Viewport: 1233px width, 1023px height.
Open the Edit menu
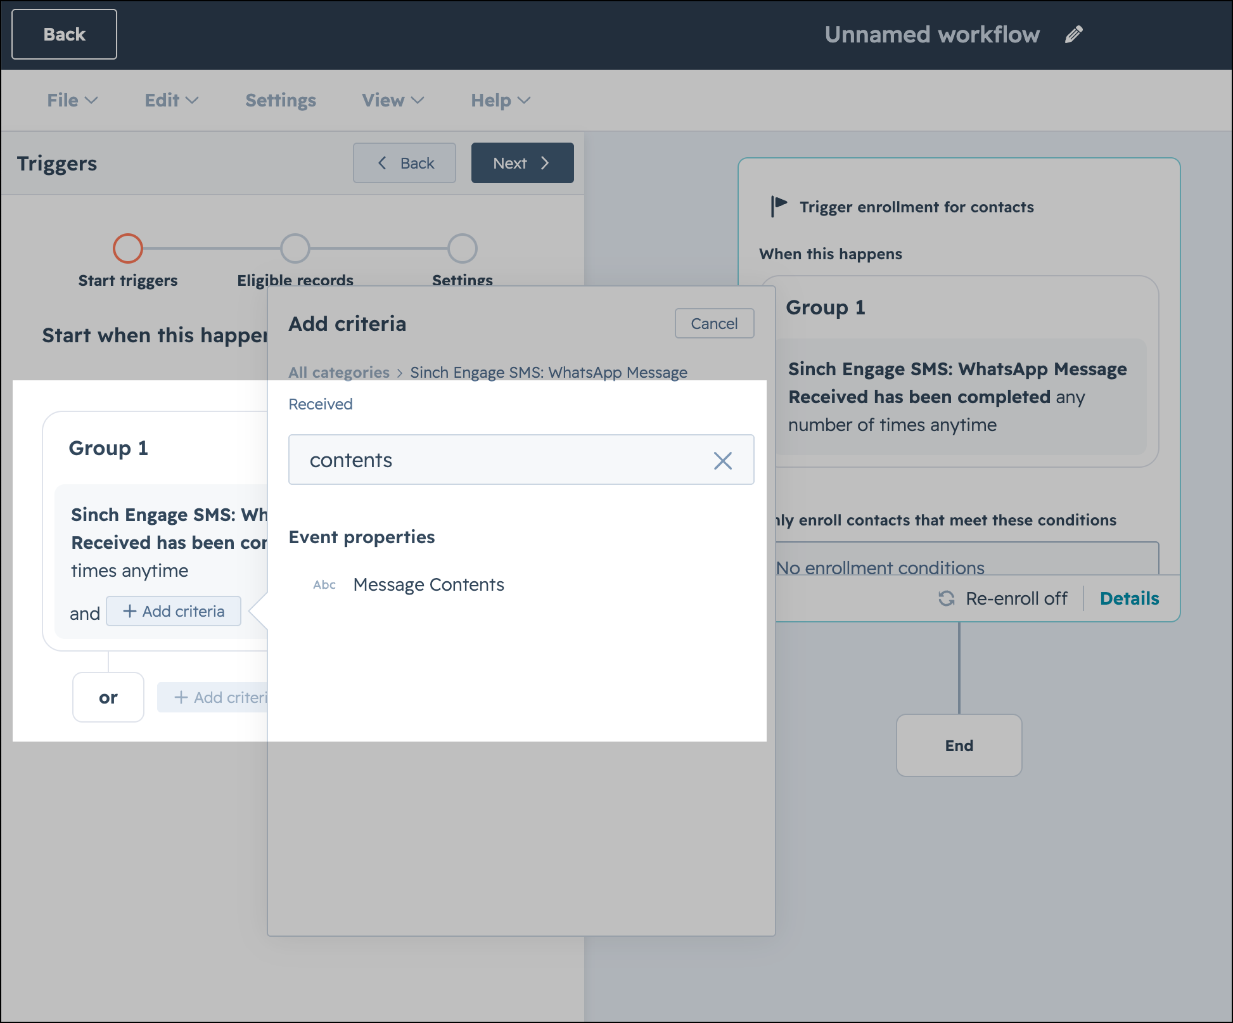coord(172,100)
